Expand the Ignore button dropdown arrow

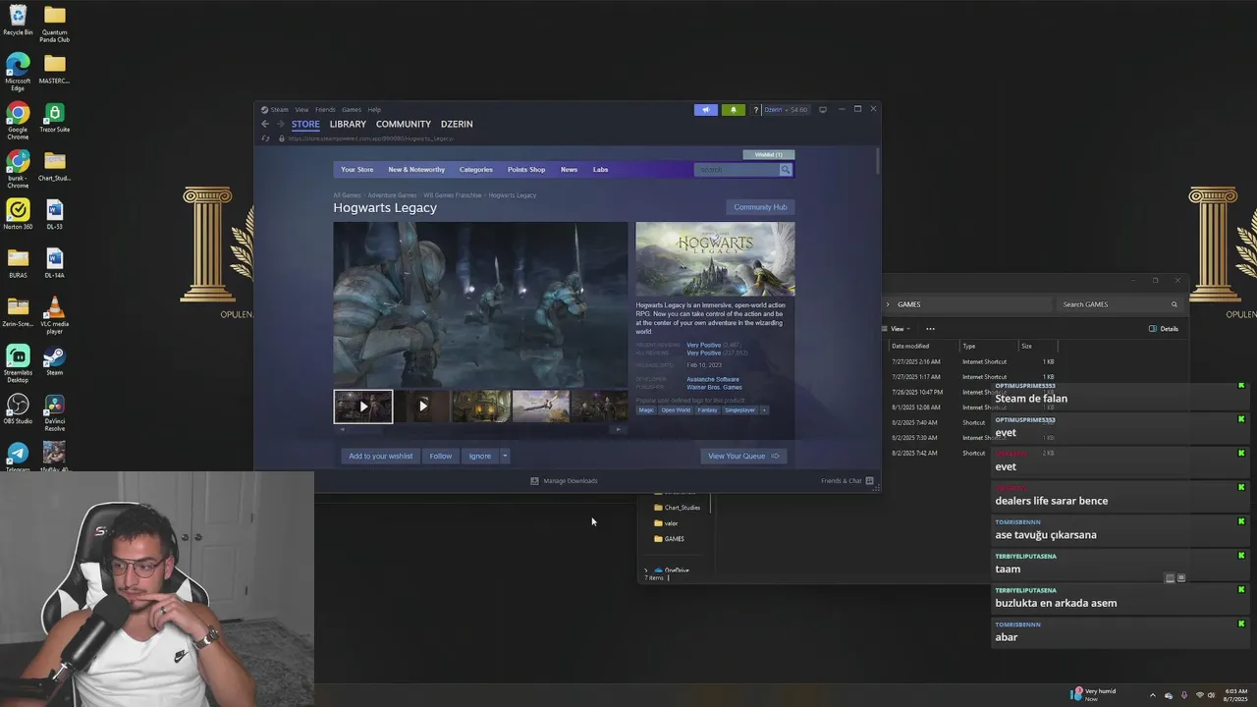coord(505,456)
